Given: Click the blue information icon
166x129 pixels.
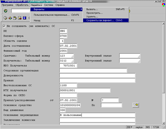Looking at the screenshot, I should [25, 18].
